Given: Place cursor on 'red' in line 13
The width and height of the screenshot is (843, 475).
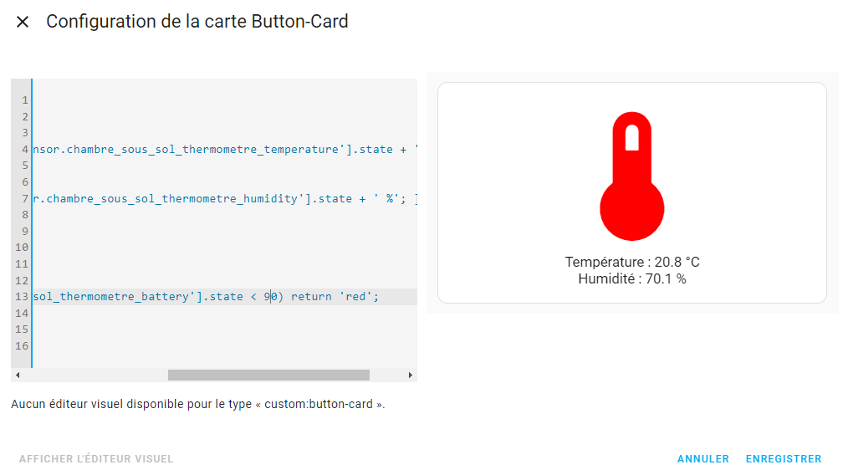Looking at the screenshot, I should (357, 297).
